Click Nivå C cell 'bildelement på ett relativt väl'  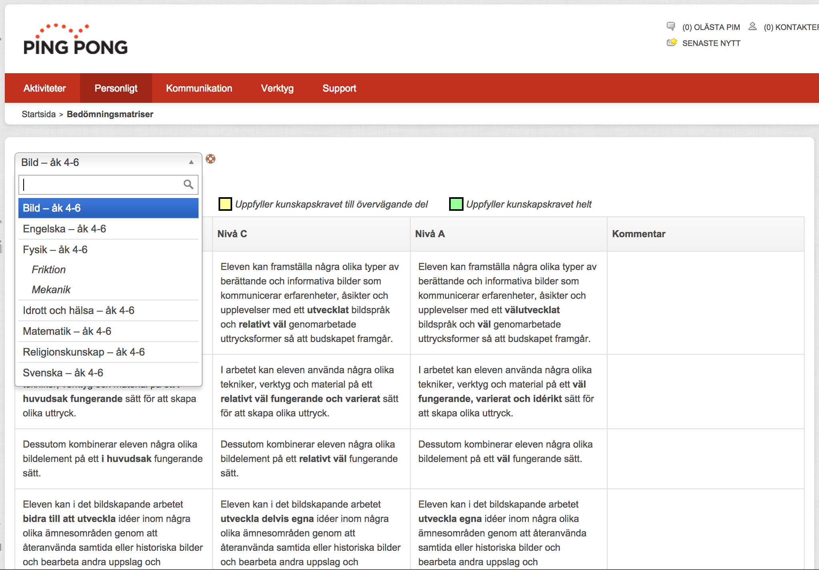pos(311,459)
